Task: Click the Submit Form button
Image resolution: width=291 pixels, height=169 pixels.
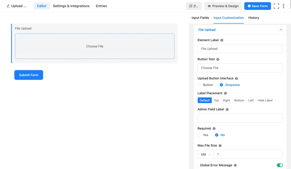Action: [x=29, y=75]
